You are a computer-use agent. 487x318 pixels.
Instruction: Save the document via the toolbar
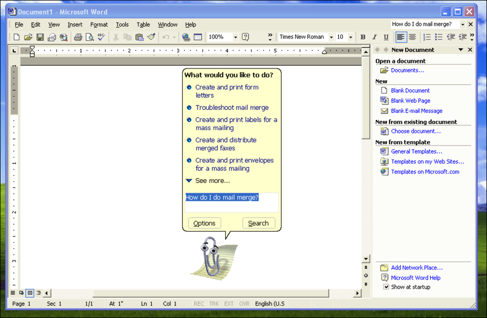41,37
